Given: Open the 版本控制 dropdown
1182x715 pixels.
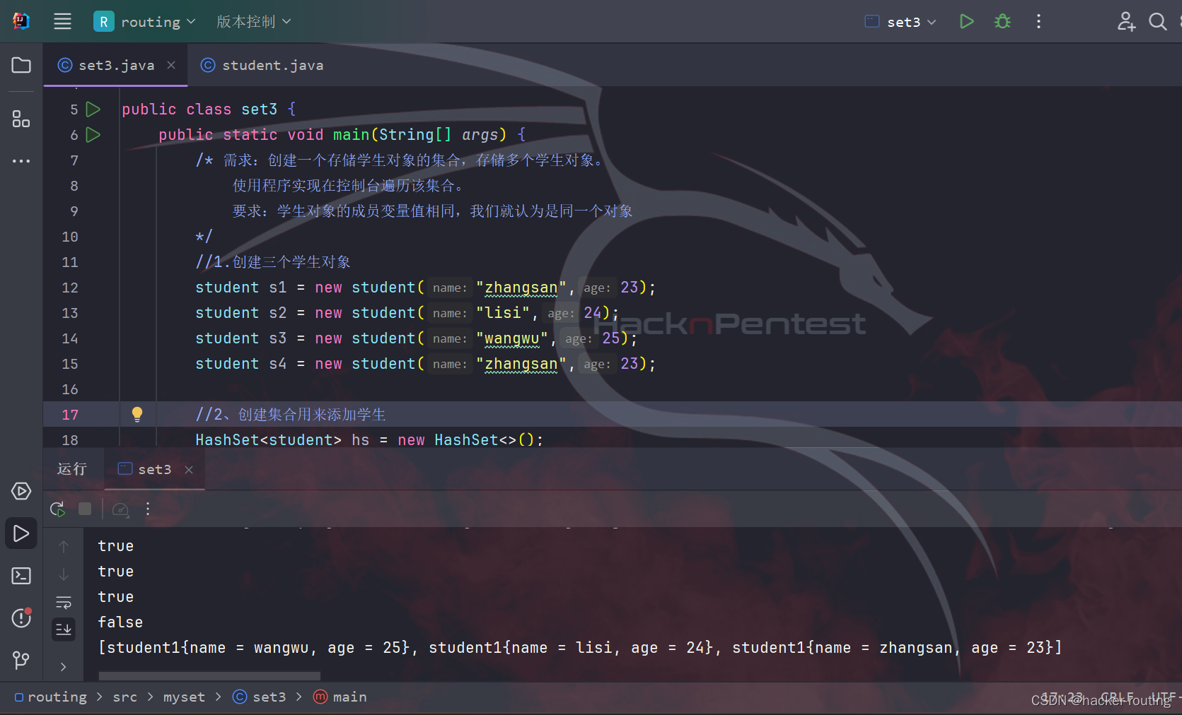Looking at the screenshot, I should coord(253,21).
